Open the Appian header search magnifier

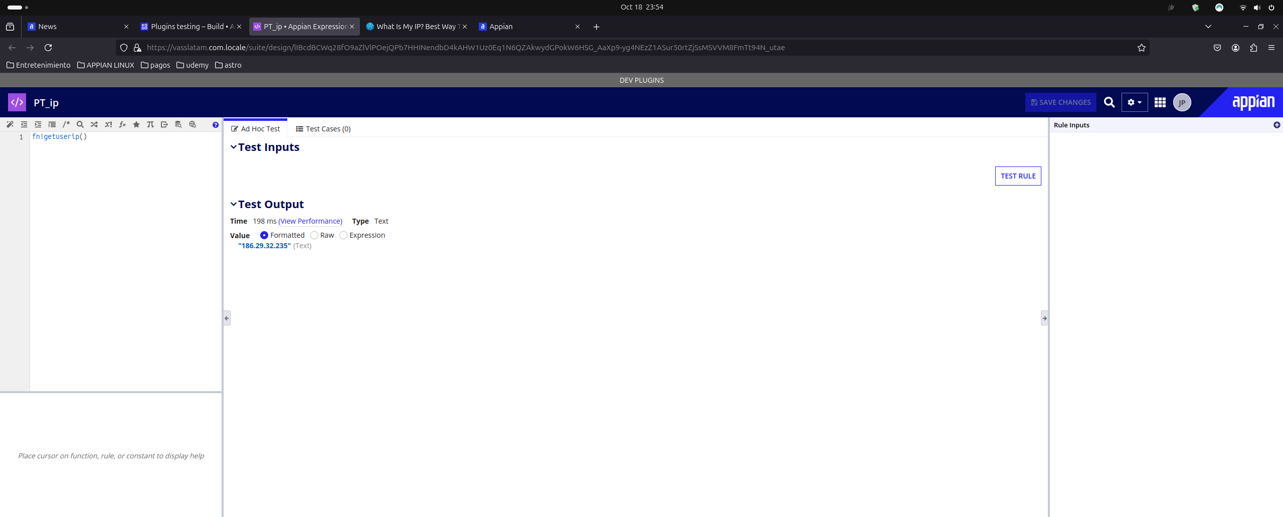coord(1109,102)
